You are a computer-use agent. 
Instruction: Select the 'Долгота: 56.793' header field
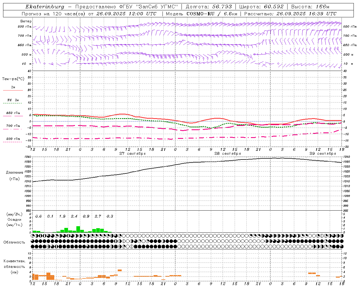(x=209, y=7)
